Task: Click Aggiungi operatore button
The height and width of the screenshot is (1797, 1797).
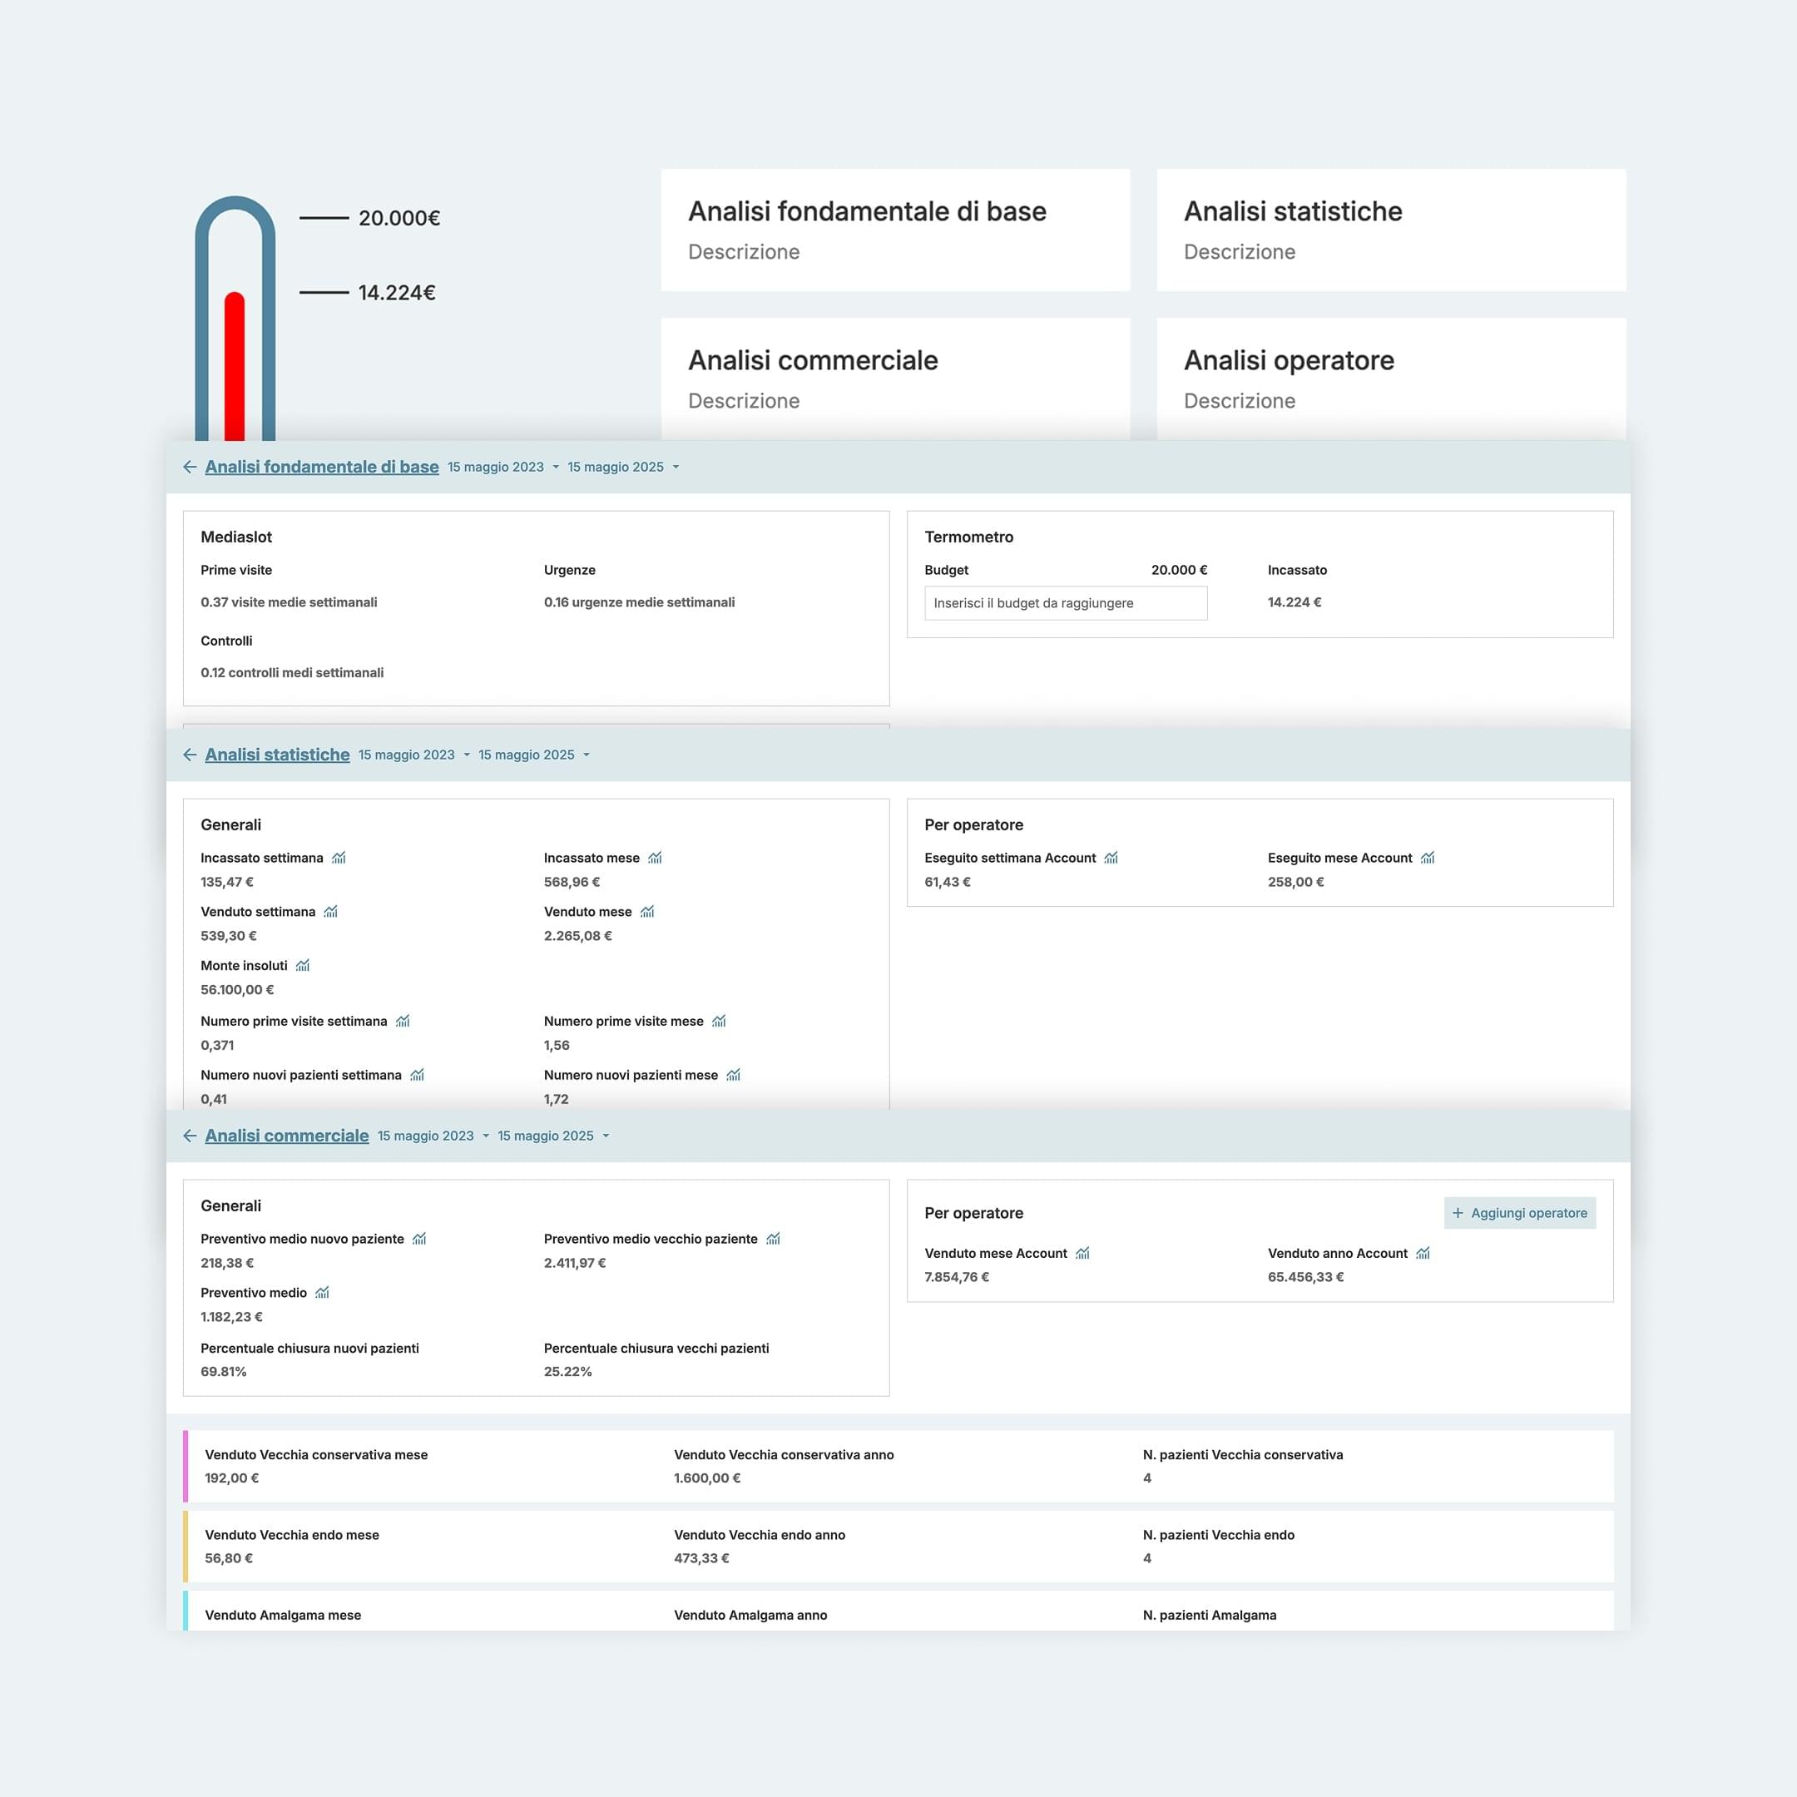Action: coord(1519,1213)
